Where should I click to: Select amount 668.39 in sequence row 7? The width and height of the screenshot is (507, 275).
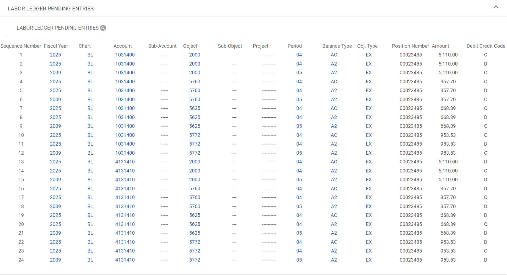click(448, 108)
